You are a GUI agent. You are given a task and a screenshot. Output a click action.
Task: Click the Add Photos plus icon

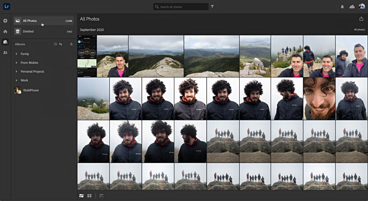5,21
